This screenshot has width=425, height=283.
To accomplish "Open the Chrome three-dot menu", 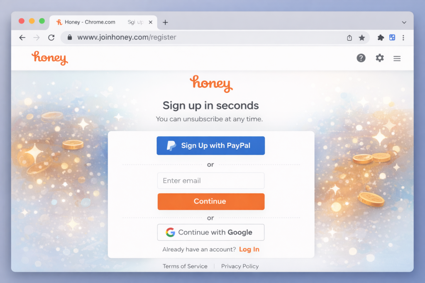I will (403, 38).
